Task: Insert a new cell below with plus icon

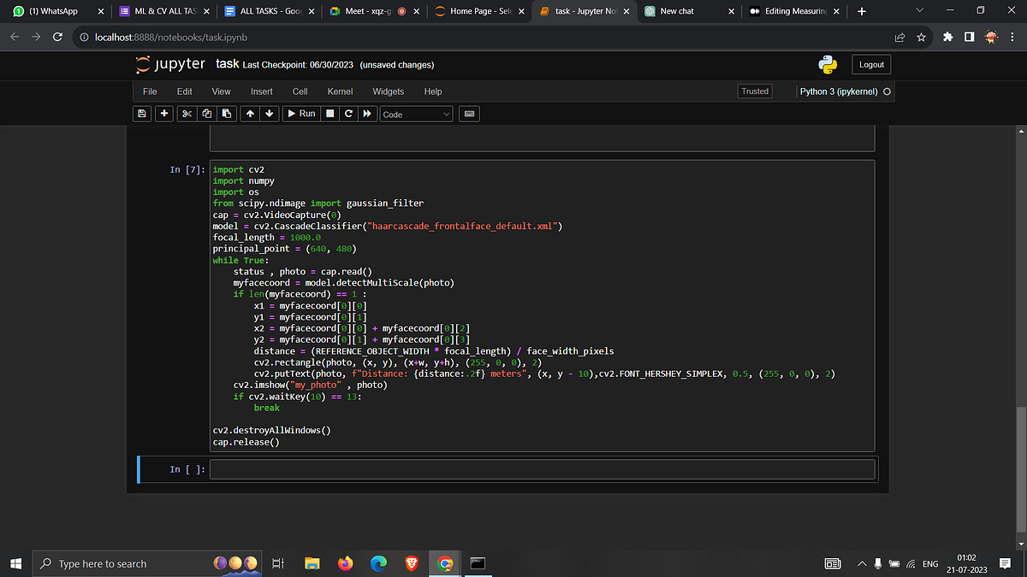Action: [x=163, y=114]
